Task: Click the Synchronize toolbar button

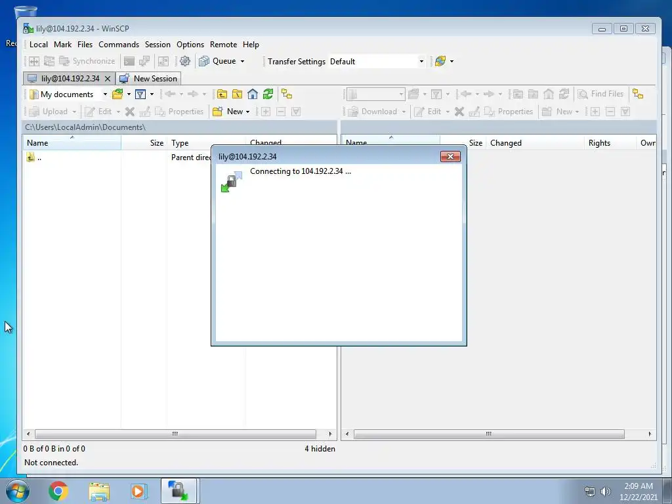Action: pyautogui.click(x=87, y=61)
